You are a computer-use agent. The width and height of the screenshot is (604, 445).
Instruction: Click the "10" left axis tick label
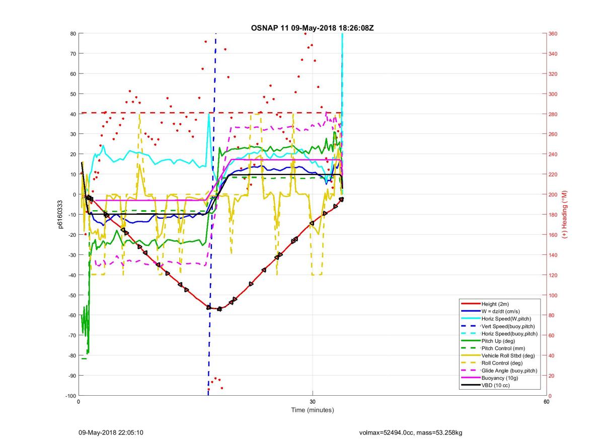click(x=72, y=174)
